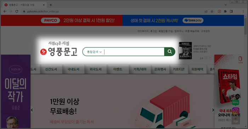Open 마이페이지 link
Image resolution: width=248 pixels, height=129 pixels.
(143, 31)
